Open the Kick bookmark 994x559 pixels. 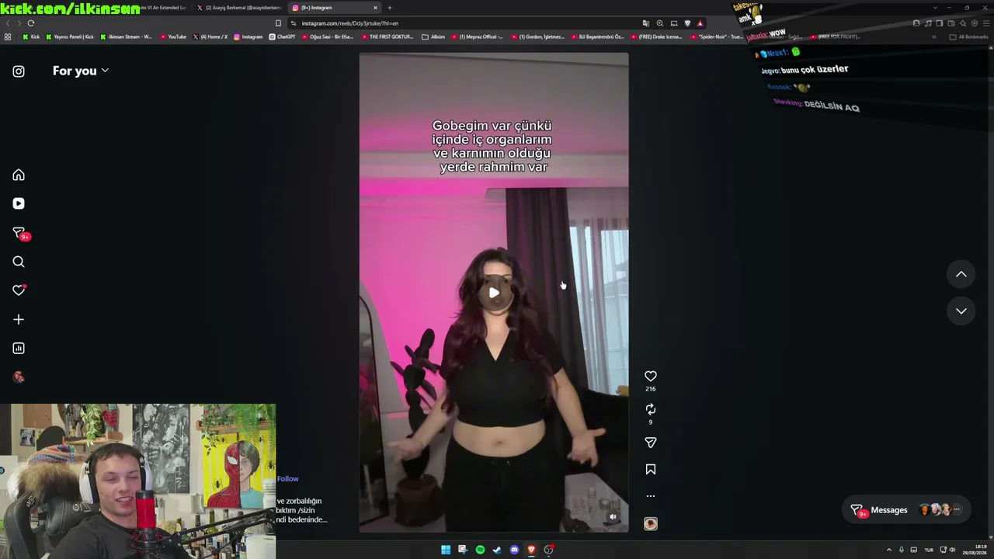31,36
